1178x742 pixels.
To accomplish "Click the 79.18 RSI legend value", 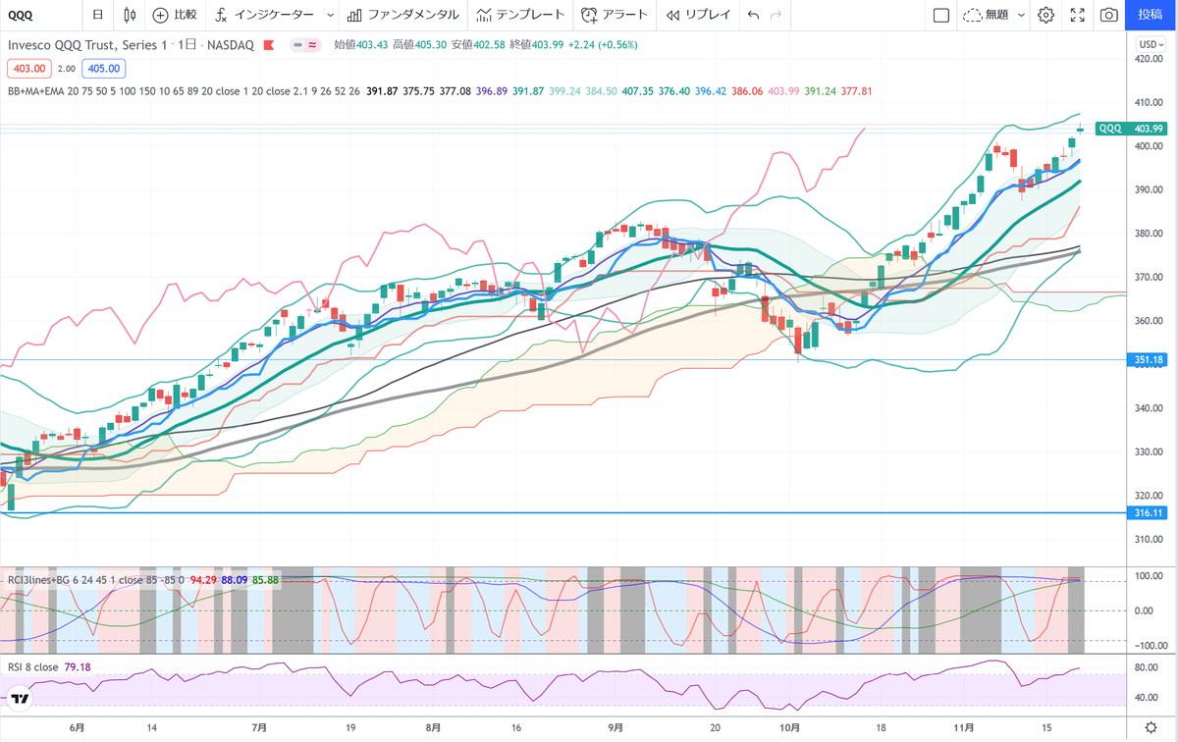I will 78,667.
